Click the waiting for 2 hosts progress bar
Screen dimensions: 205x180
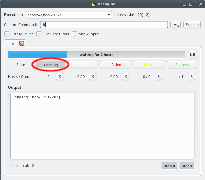(x=96, y=55)
